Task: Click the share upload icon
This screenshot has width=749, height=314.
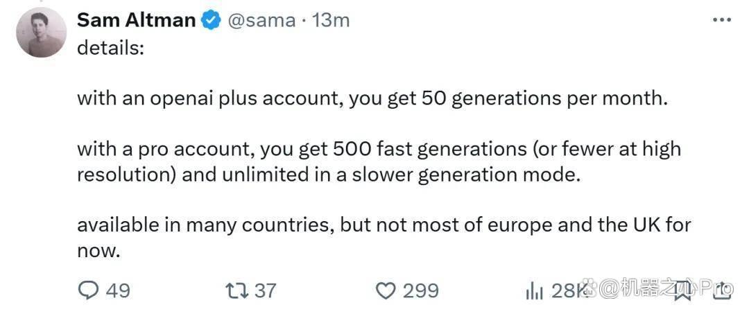Action: (723, 290)
